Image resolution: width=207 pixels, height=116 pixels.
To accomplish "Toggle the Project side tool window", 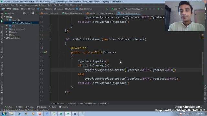I will tap(2, 17).
